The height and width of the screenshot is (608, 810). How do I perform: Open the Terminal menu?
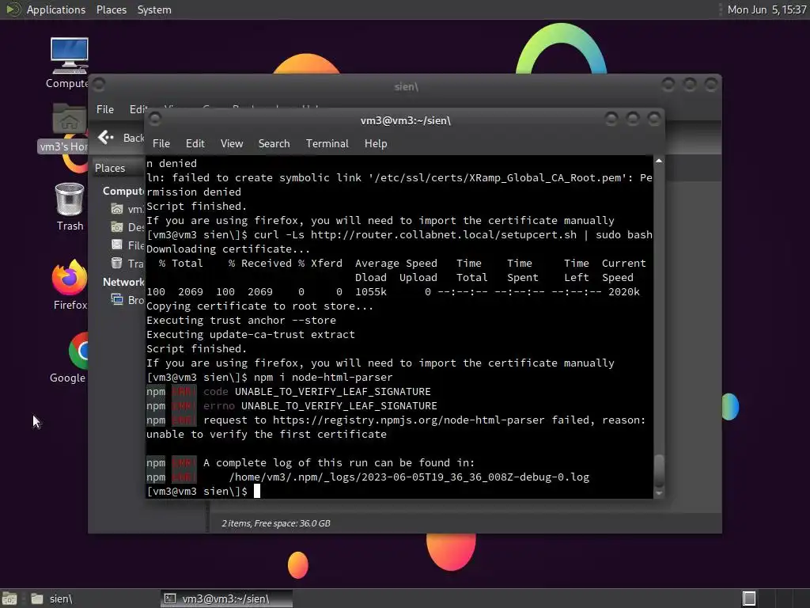coord(327,144)
